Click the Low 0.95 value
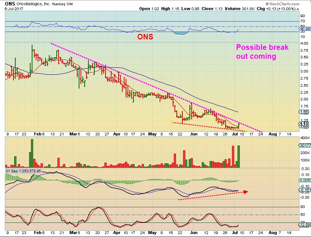 pyautogui.click(x=190, y=9)
